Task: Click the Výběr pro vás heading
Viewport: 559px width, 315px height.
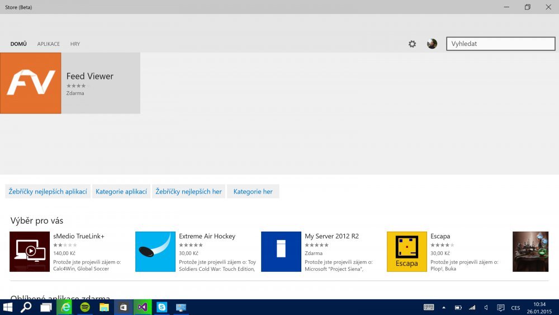Action: tap(37, 220)
